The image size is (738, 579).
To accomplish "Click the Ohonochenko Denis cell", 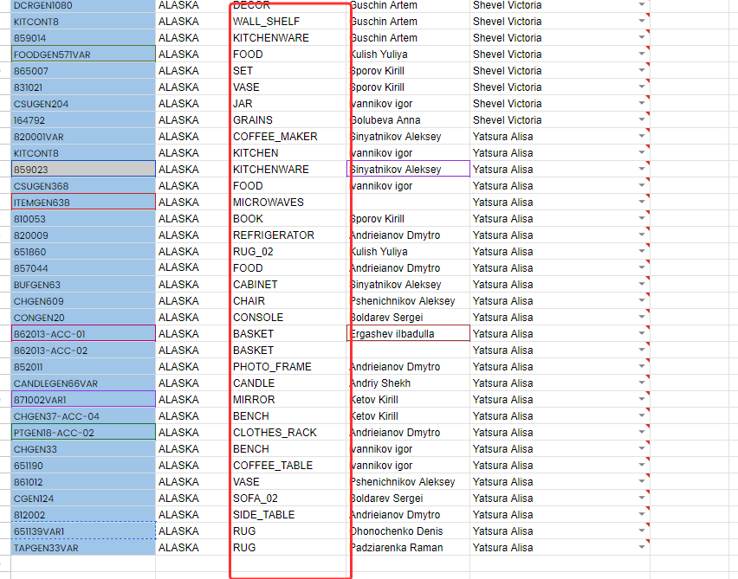I will [408, 531].
